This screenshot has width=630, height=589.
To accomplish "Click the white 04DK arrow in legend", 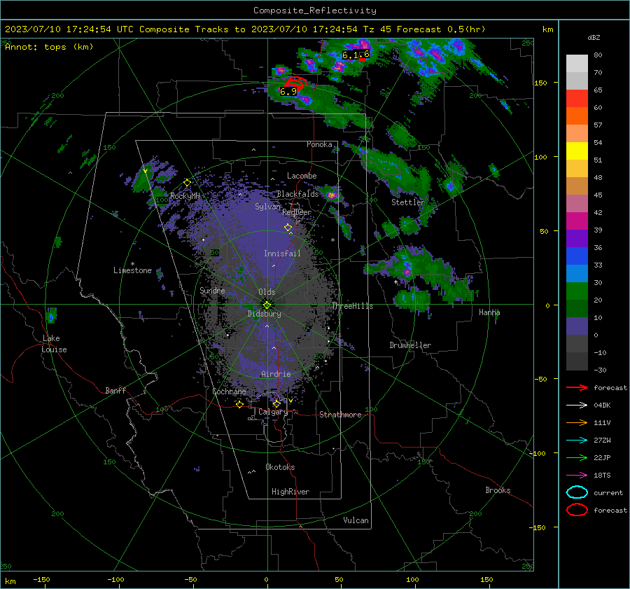I will 577,406.
